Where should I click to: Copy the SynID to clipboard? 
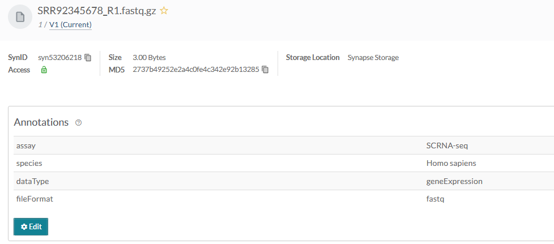coord(88,58)
